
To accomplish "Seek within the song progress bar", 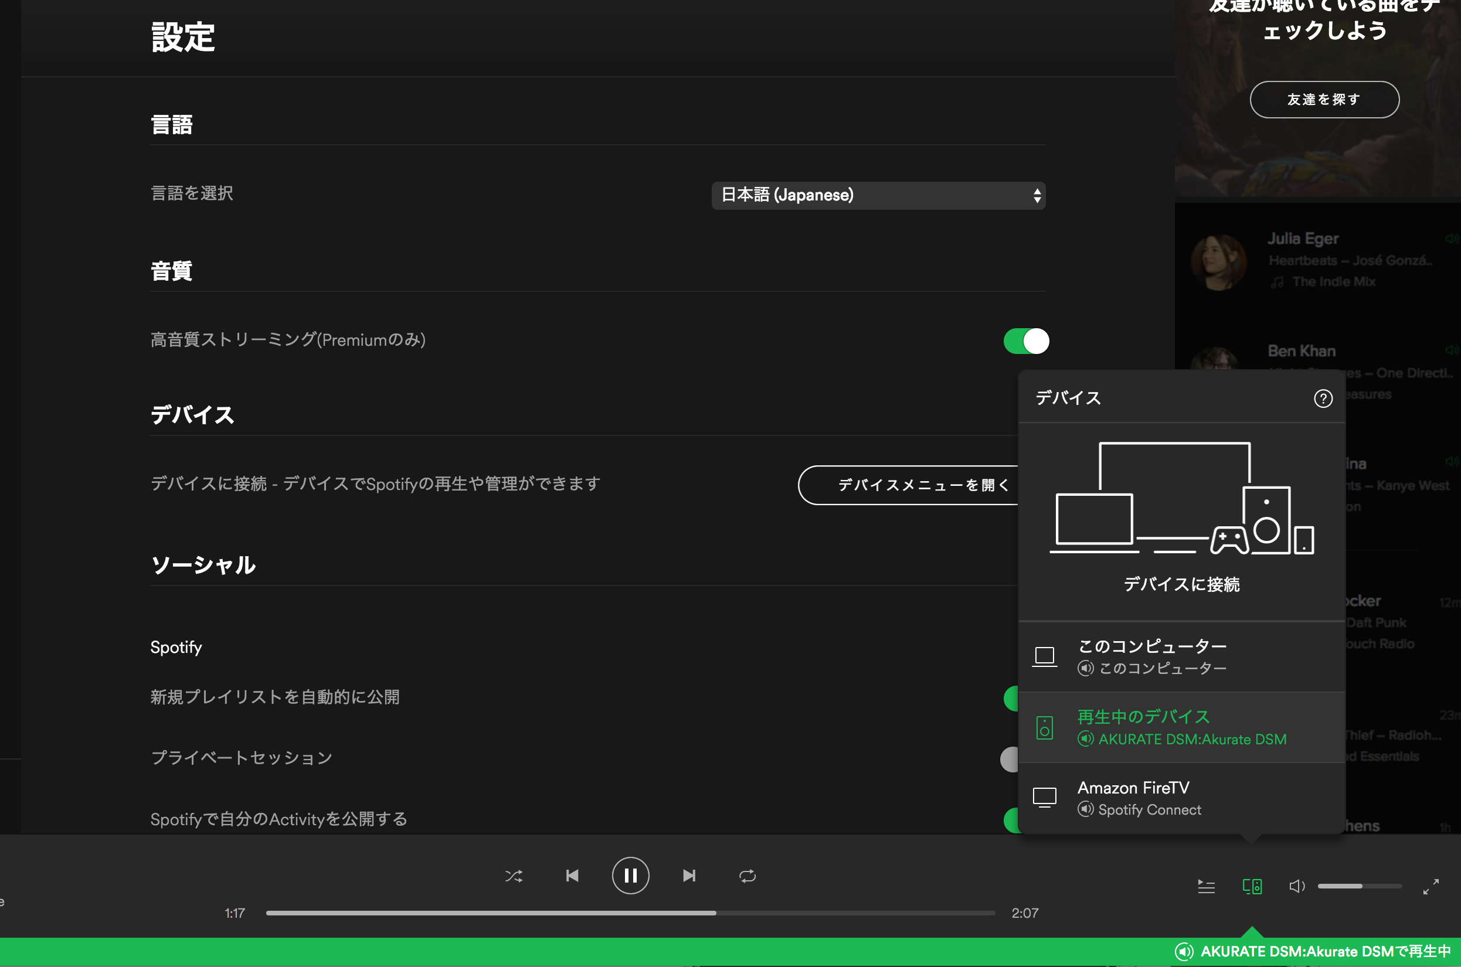I will coord(630,912).
